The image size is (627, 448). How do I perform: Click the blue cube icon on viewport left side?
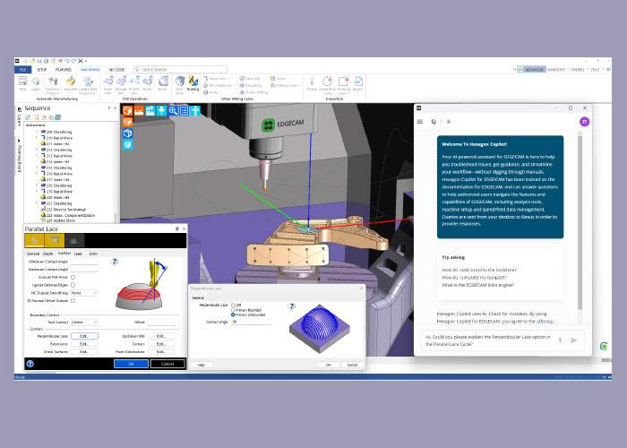click(x=127, y=134)
